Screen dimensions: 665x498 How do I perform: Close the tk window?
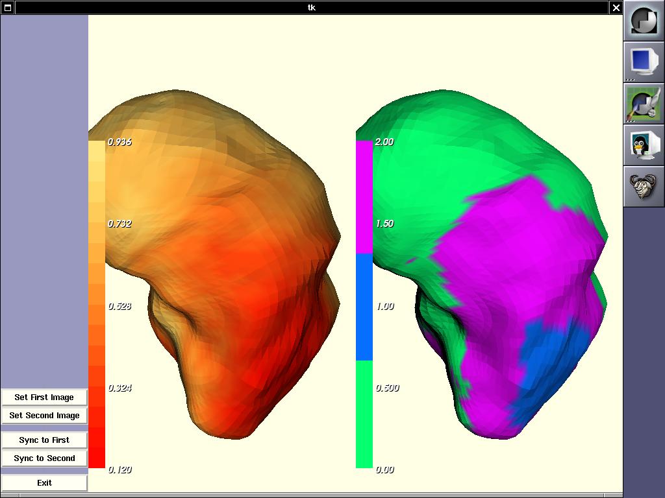point(616,8)
